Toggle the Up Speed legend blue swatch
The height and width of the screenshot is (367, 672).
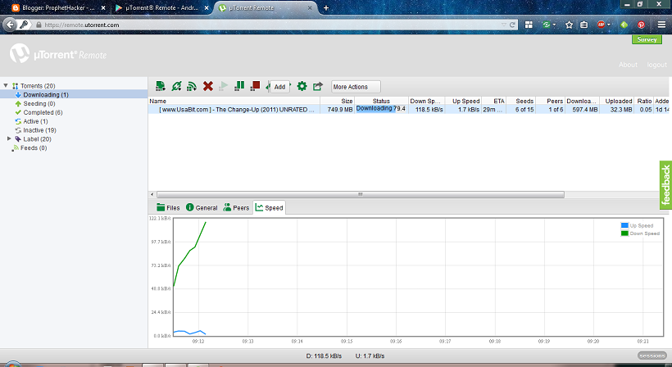tap(624, 225)
